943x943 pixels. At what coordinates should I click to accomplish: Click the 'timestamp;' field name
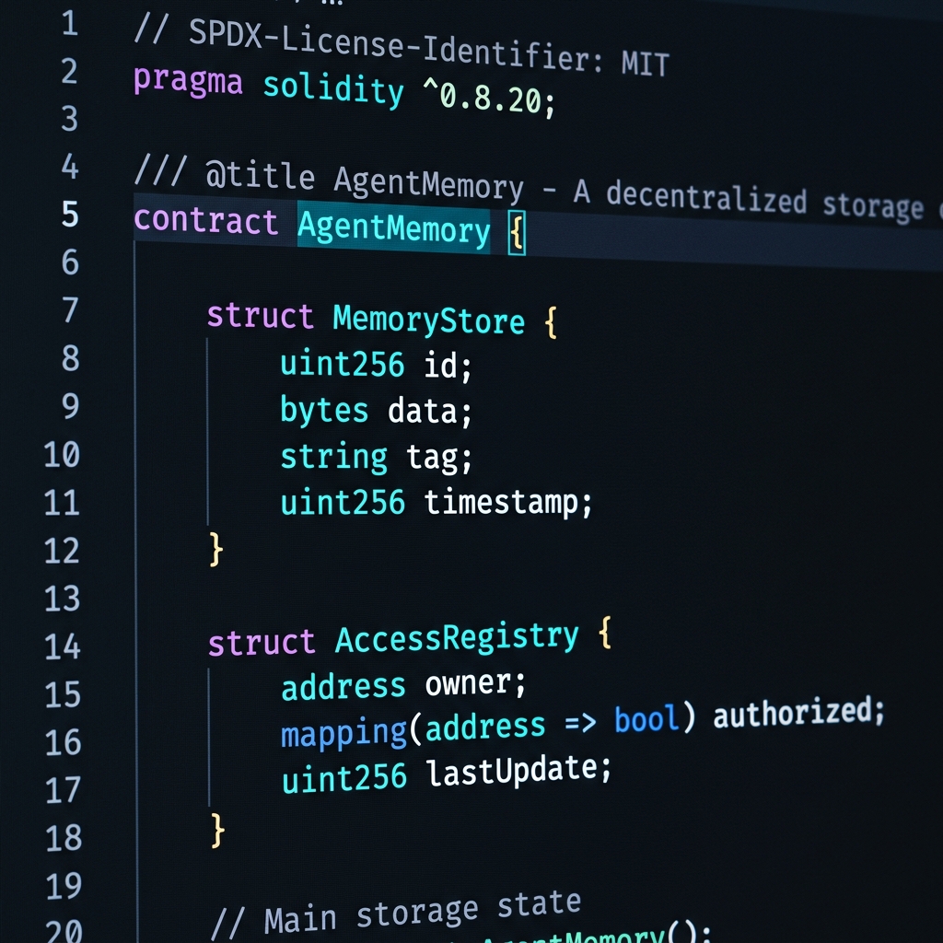(508, 502)
